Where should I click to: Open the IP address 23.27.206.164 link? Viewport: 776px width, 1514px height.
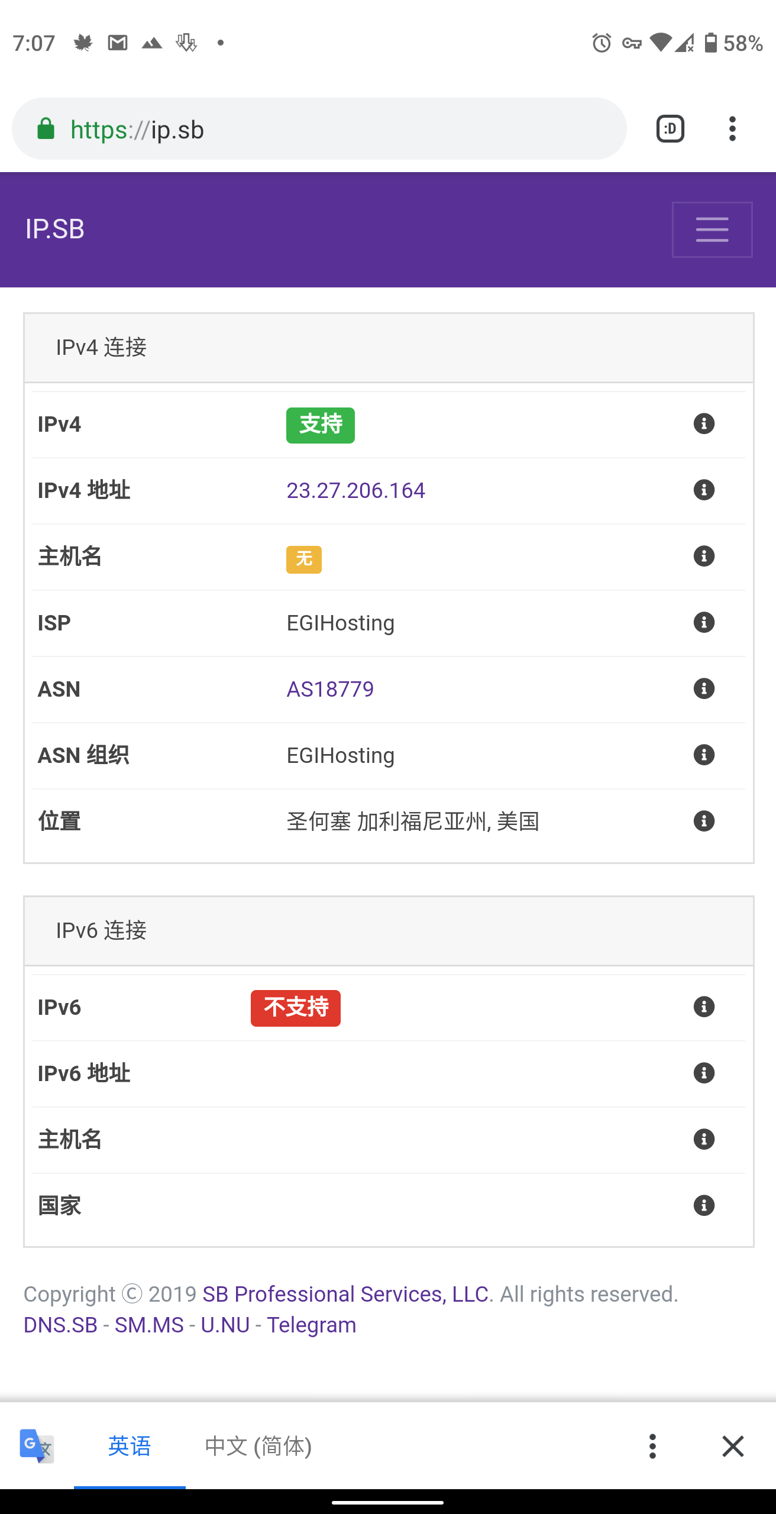tap(355, 490)
